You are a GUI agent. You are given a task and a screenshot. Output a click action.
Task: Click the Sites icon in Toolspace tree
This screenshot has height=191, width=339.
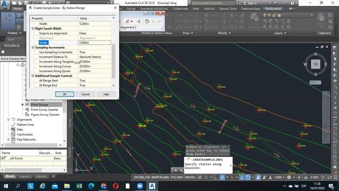click(x=13, y=129)
